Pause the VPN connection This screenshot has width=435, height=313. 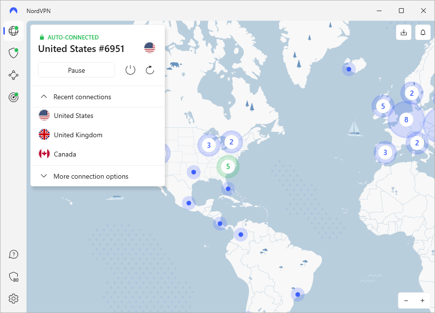click(76, 70)
